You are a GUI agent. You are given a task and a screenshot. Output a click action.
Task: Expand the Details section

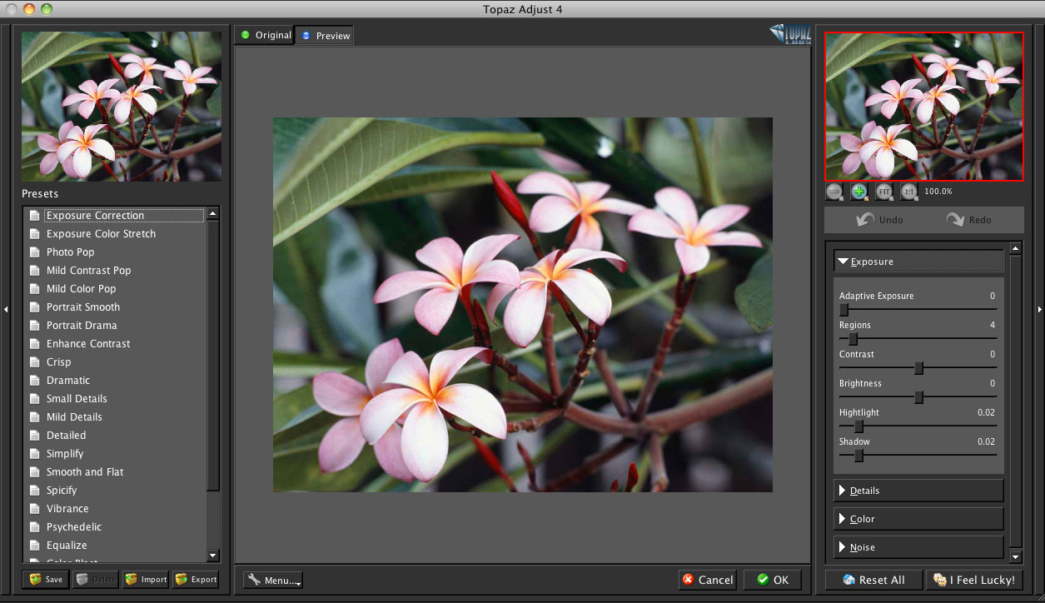coord(918,491)
